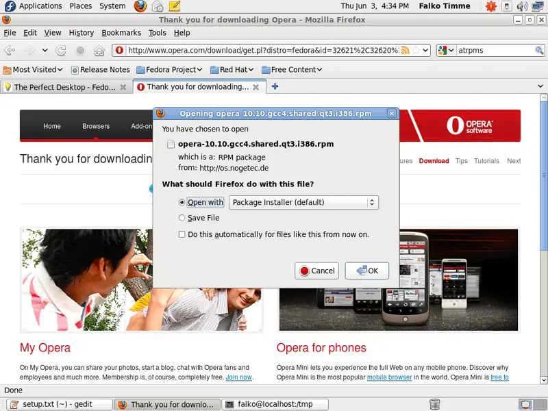Expand the Free Content bookmarks folder

point(292,70)
